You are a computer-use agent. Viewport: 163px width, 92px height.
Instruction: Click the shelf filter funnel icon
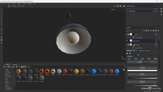click(17, 67)
